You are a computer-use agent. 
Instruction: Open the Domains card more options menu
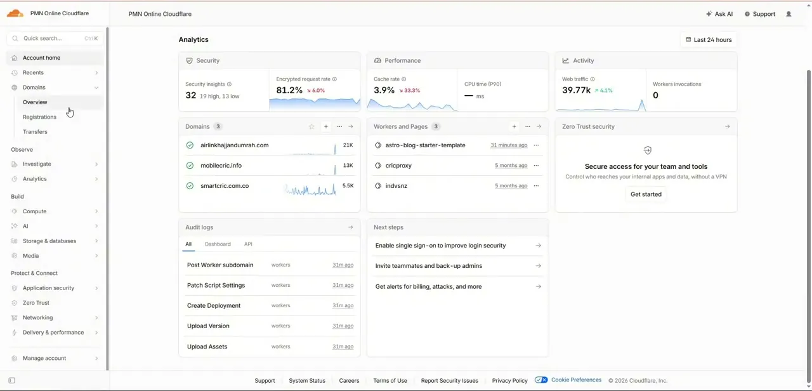click(x=339, y=126)
